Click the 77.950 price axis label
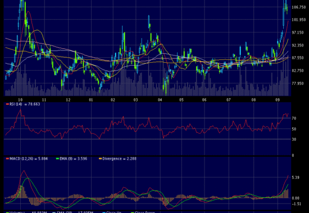The image size is (309, 213). tap(298, 84)
